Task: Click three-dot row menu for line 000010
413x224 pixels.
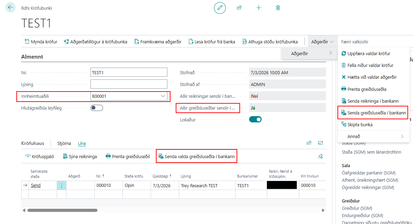Action: pos(61,186)
